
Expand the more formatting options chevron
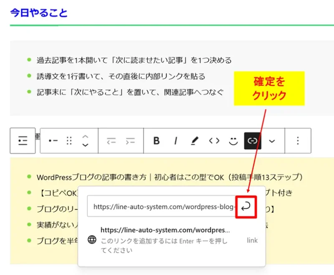pos(272,141)
